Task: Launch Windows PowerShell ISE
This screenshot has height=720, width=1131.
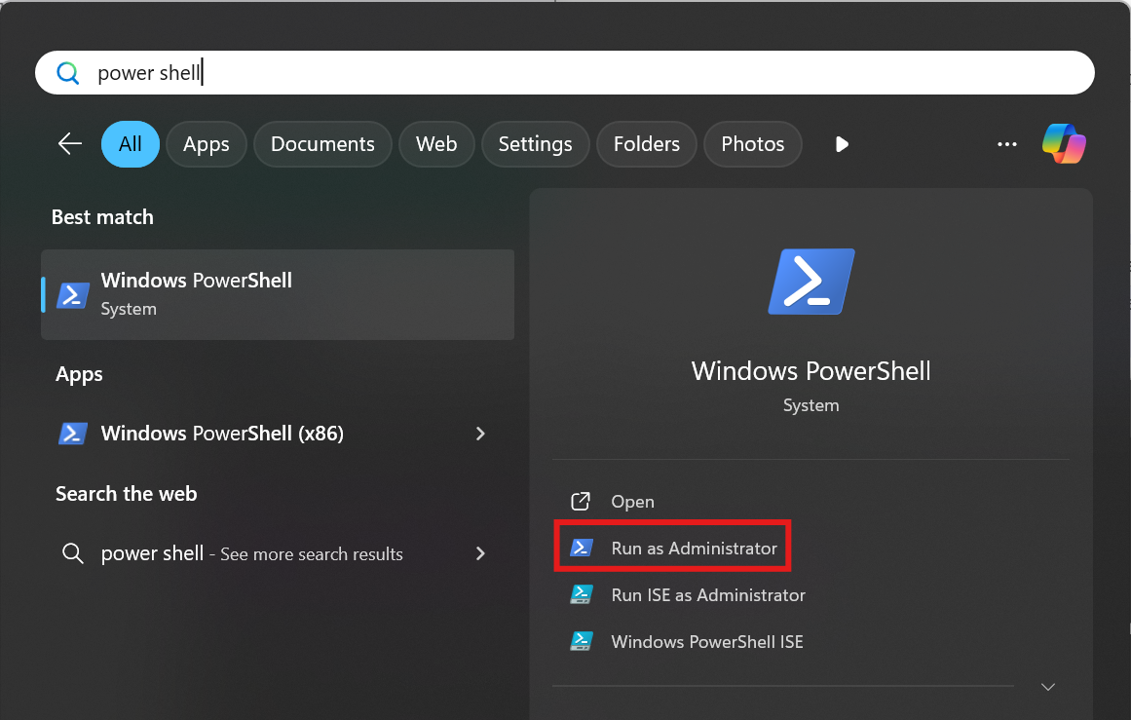Action: [x=707, y=641]
